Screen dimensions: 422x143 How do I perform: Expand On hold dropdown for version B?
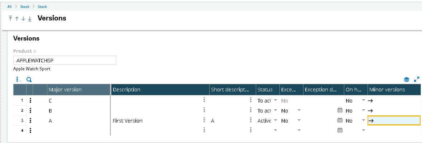(x=364, y=110)
